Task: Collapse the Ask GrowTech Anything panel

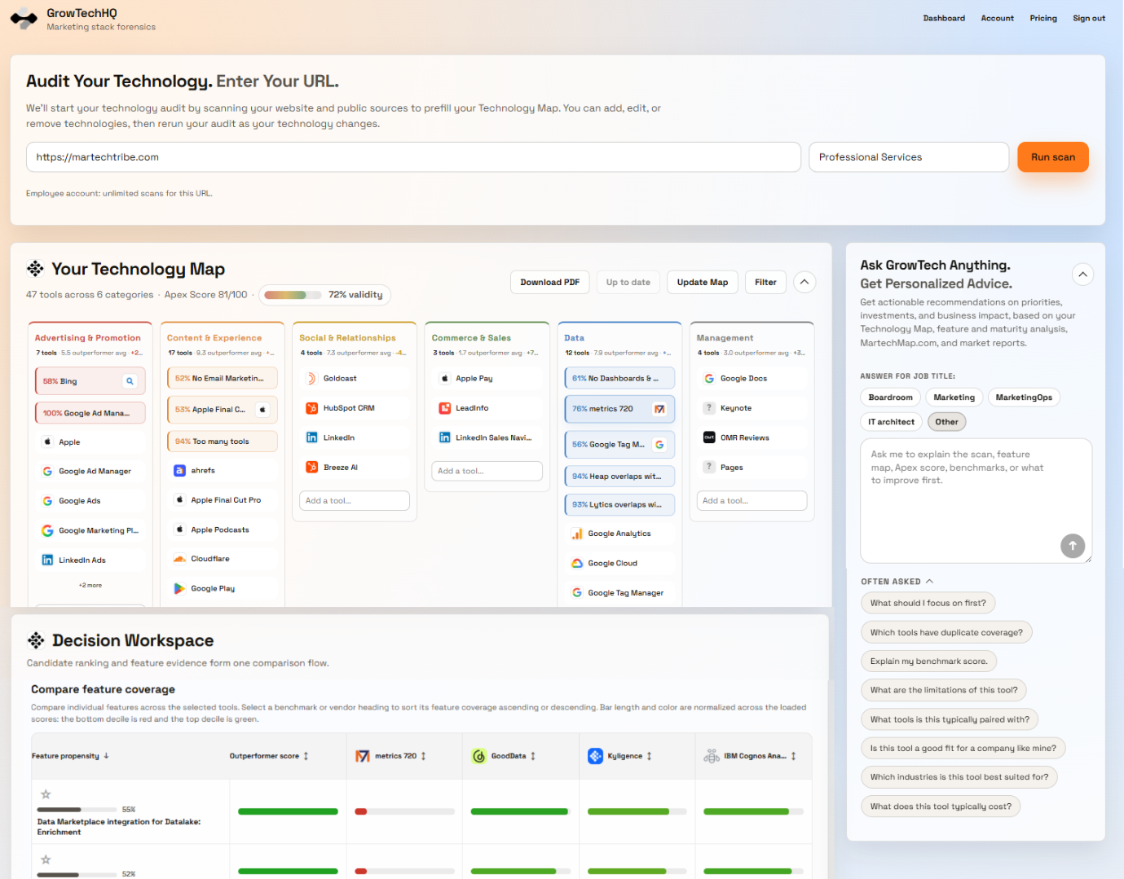Action: (x=1082, y=275)
